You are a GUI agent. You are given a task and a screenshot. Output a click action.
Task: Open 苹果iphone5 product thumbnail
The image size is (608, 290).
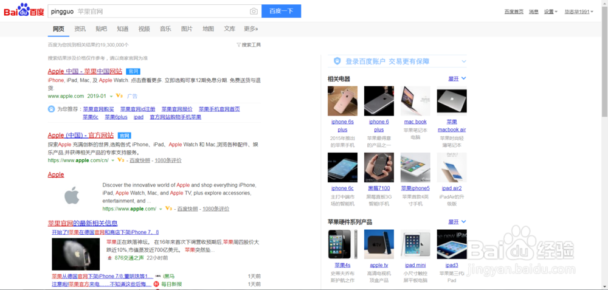[415, 167]
